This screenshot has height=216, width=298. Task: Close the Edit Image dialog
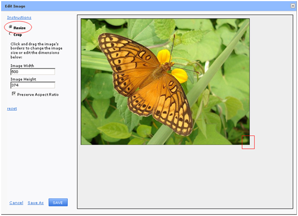click(293, 6)
